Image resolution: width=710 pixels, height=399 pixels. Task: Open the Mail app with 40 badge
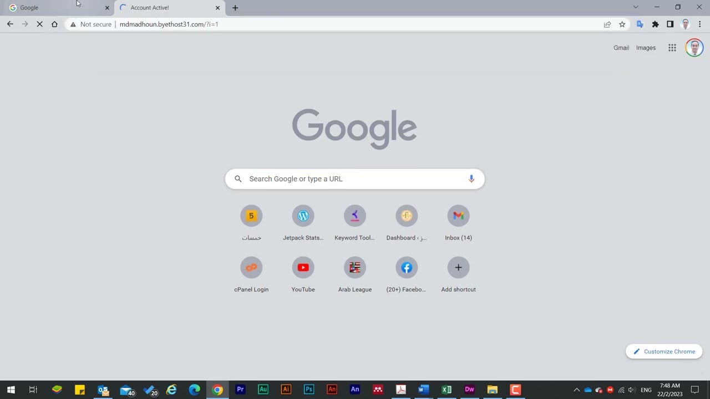[x=126, y=390]
